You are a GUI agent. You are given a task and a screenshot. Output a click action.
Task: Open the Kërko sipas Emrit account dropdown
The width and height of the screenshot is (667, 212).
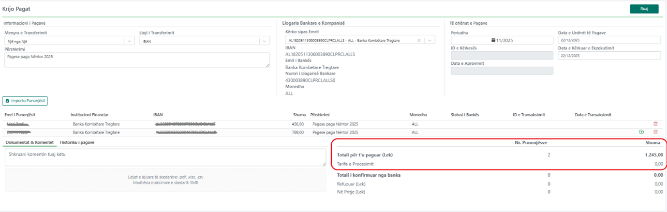click(x=430, y=41)
